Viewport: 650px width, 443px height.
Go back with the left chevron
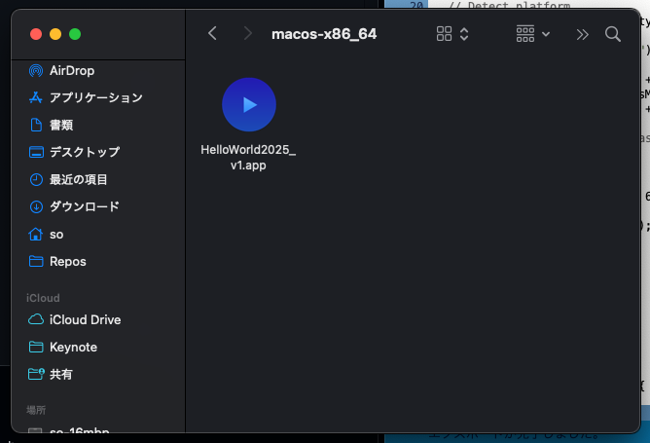[x=213, y=34]
